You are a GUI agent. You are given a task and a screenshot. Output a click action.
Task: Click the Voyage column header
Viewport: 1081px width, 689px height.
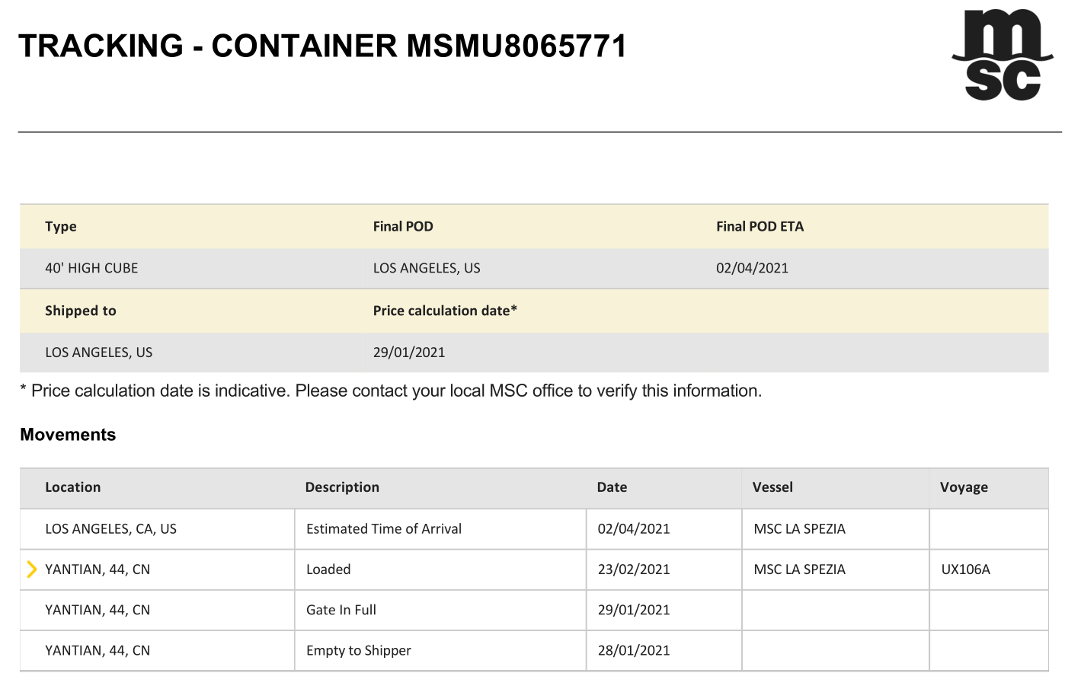(x=964, y=487)
